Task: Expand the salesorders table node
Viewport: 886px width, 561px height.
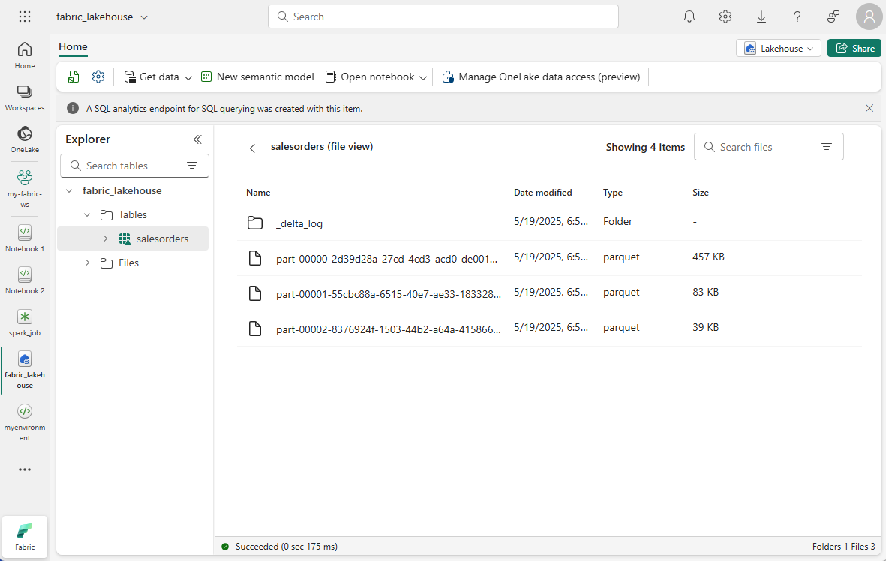Action: click(105, 239)
